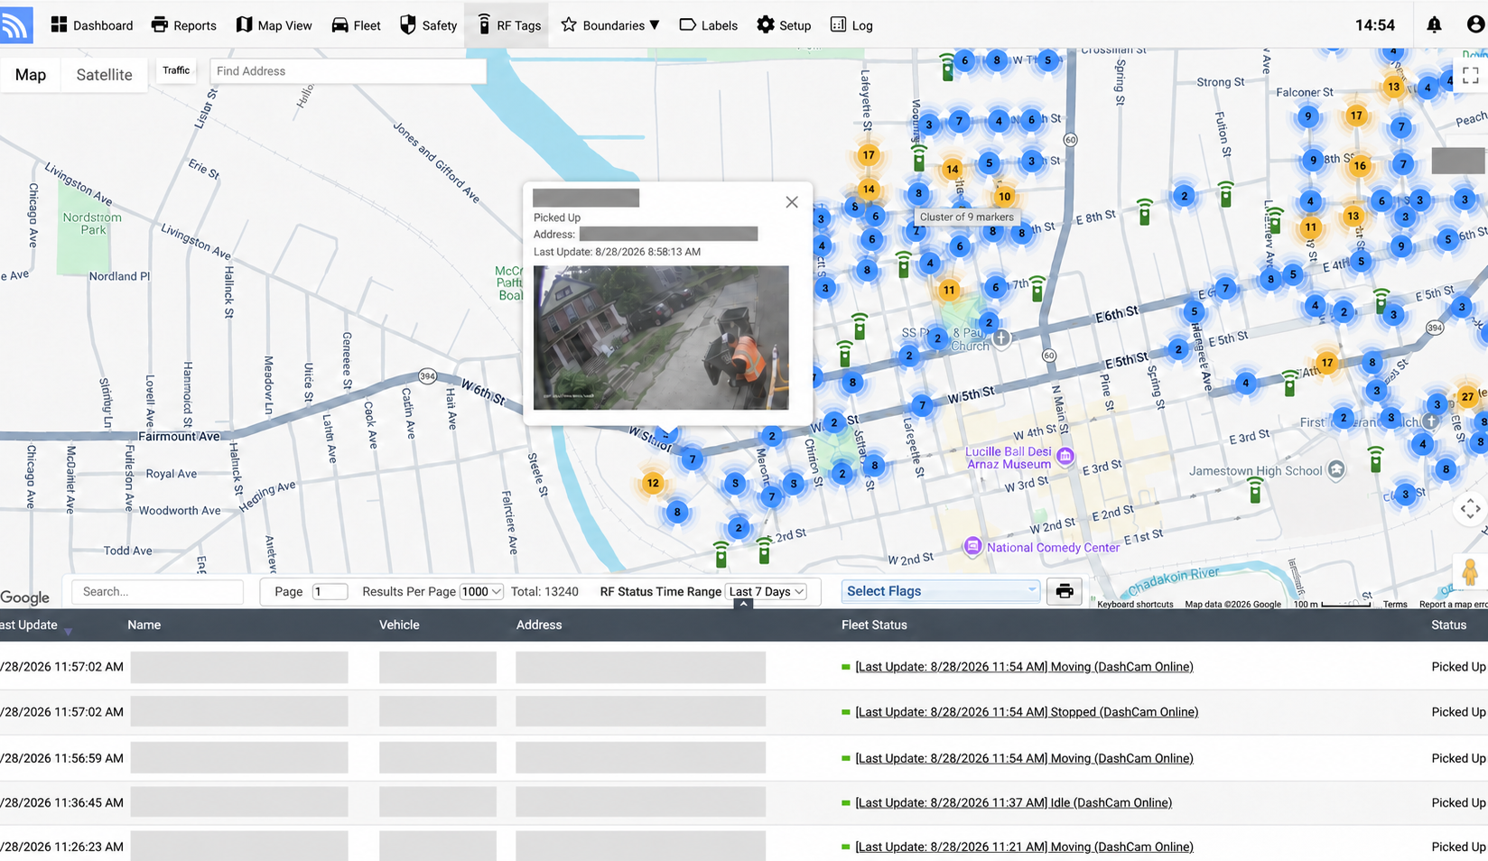The height and width of the screenshot is (861, 1488).
Task: Click the orange cluster marker labeled 12
Action: [652, 484]
